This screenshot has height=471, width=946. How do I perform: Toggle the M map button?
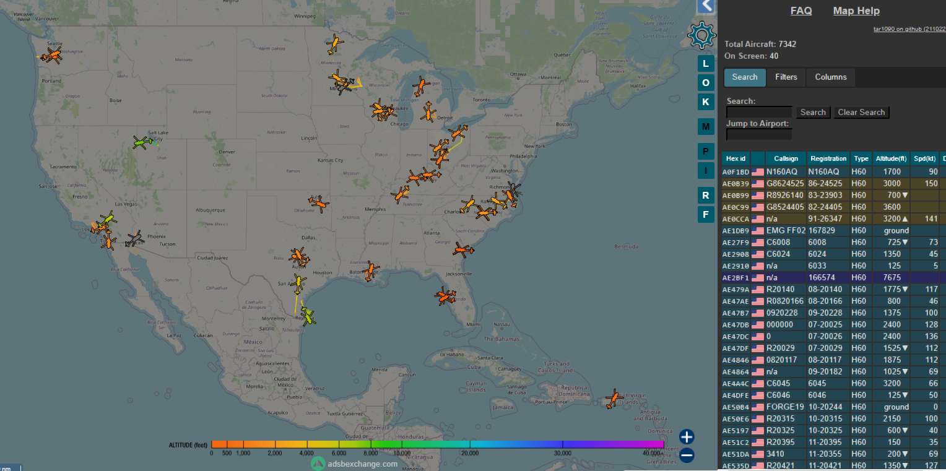click(x=705, y=127)
